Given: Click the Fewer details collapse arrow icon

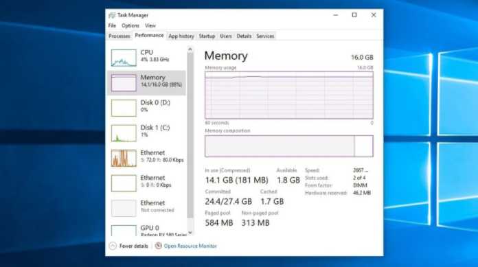Looking at the screenshot, I should 113,246.
